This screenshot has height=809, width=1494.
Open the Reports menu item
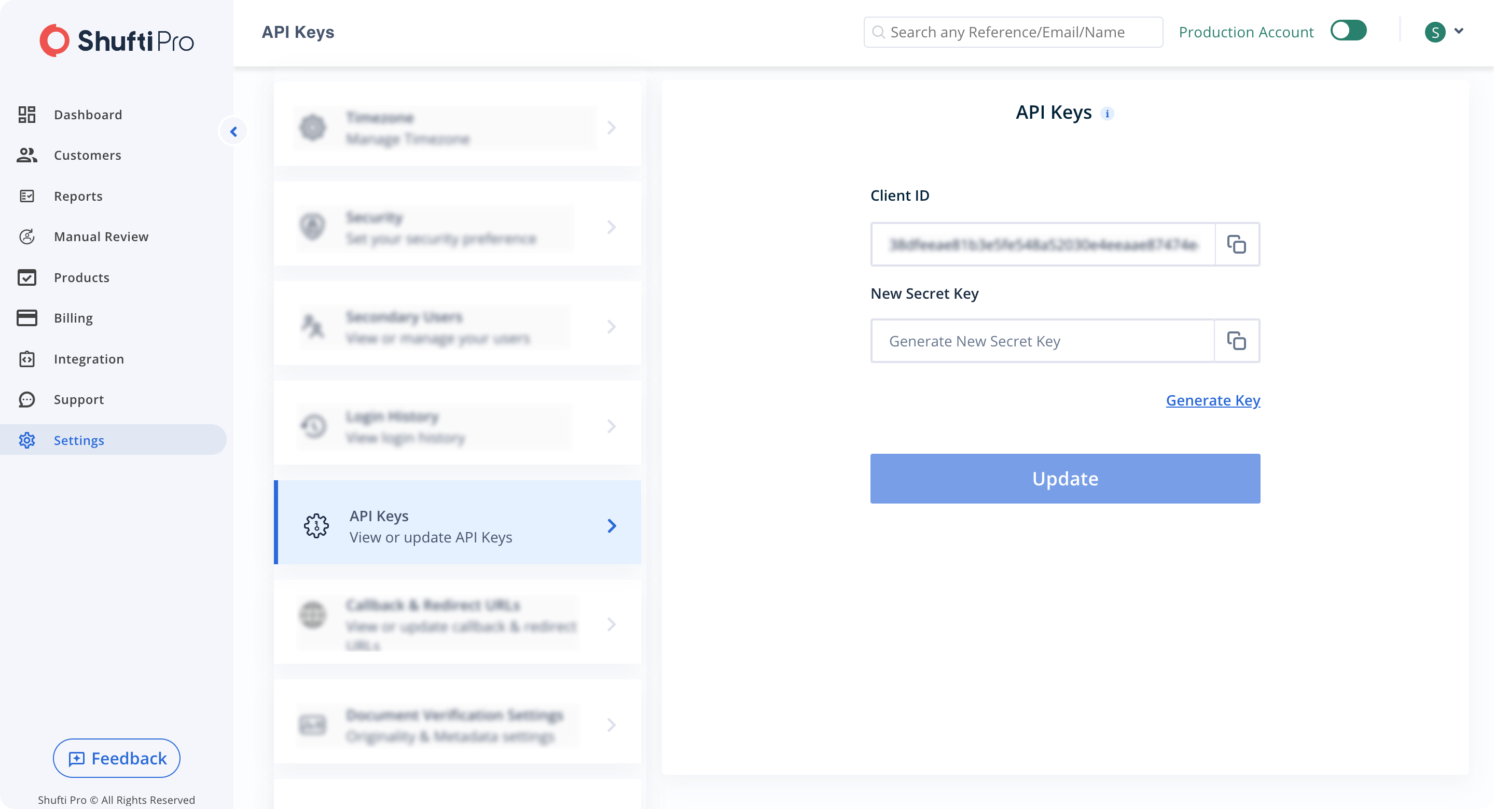pyautogui.click(x=78, y=196)
